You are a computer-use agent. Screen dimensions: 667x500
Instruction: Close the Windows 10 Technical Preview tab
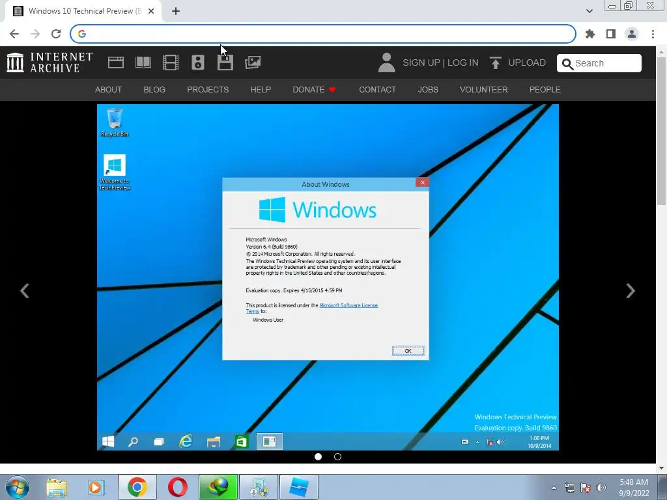point(151,11)
